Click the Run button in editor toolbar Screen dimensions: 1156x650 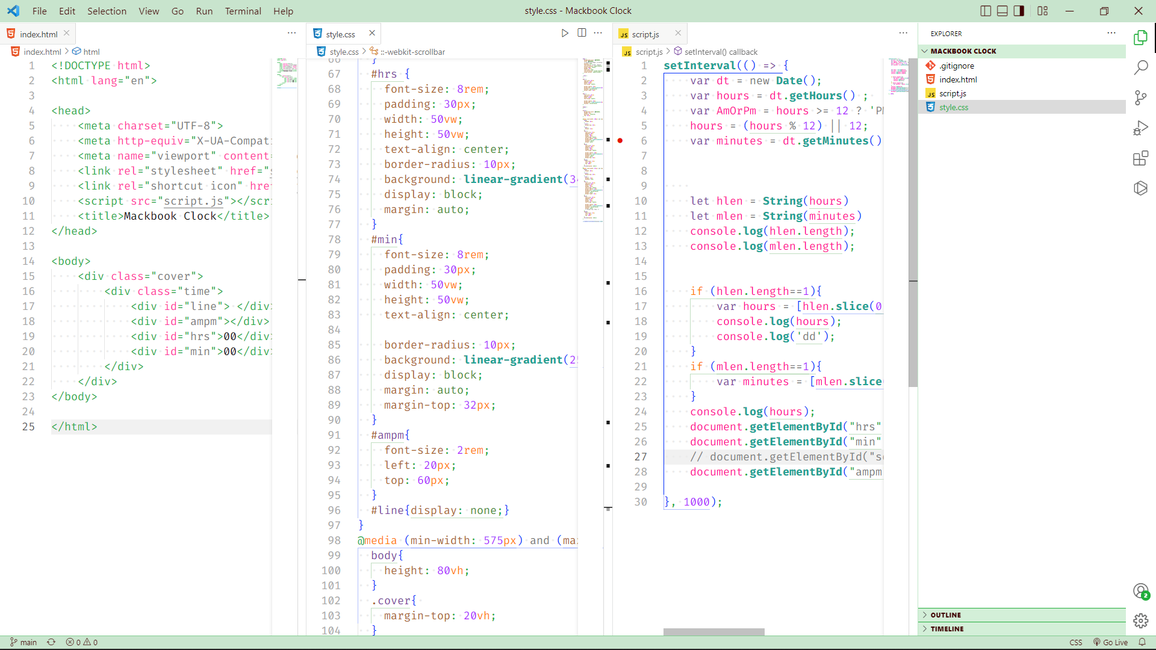coord(565,33)
